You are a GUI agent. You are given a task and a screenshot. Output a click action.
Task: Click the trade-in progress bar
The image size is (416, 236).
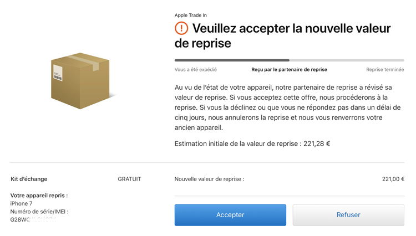289,60
